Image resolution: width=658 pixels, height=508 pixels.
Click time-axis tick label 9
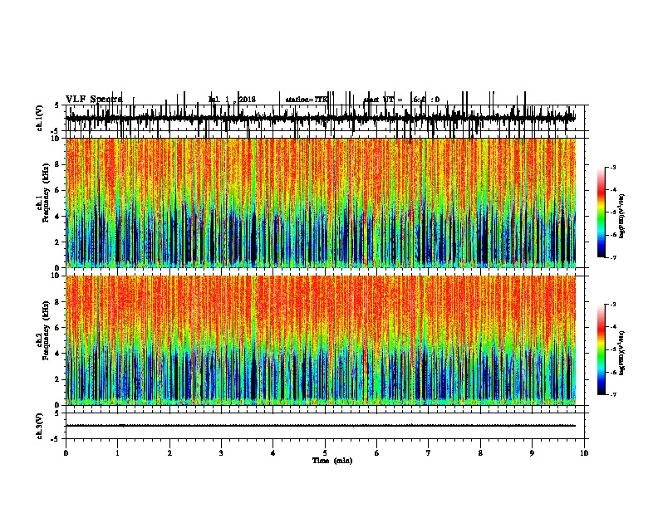532,453
